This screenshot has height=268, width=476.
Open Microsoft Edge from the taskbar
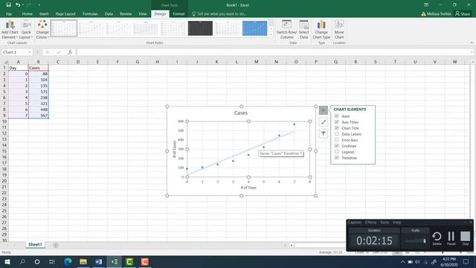pyautogui.click(x=68, y=261)
